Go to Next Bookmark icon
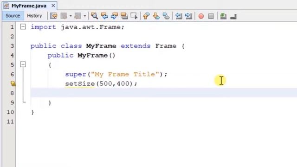Image resolution: width=297 pixels, height=167 pixels. (156, 16)
